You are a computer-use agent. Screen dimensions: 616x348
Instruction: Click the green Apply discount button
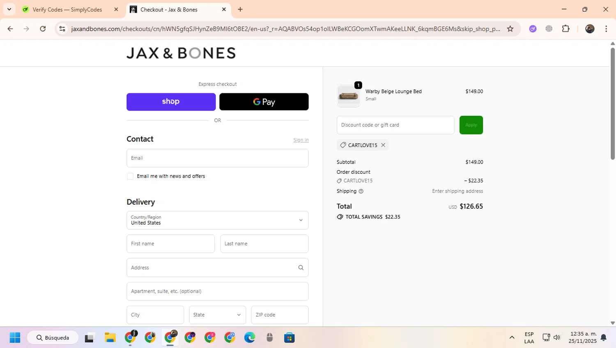(x=471, y=125)
